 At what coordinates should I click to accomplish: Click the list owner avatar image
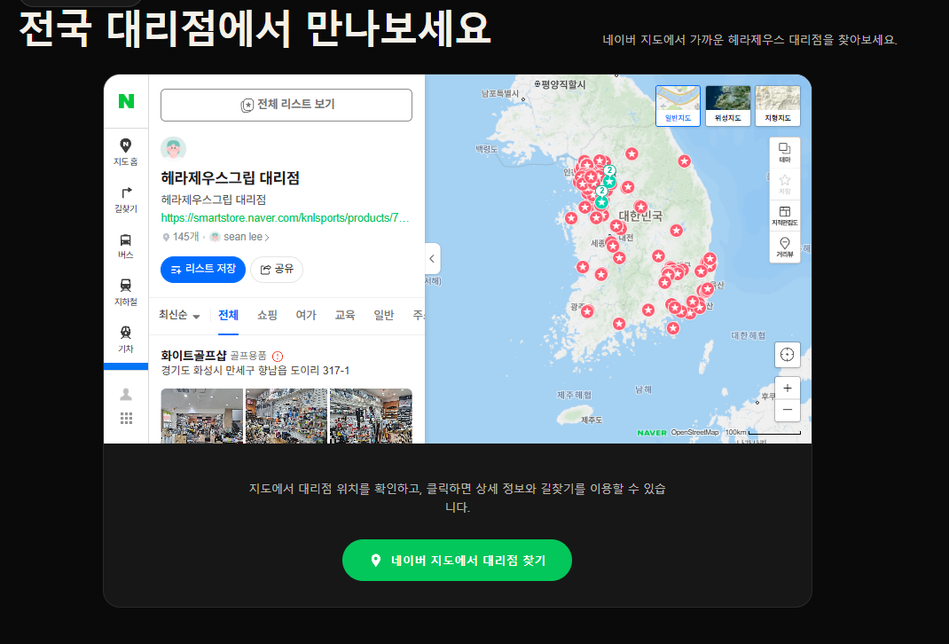point(173,149)
